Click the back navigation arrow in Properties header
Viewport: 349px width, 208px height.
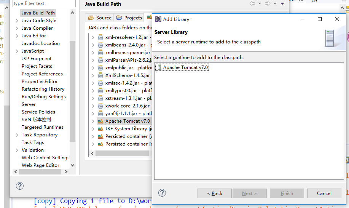pyautogui.click(x=252, y=3)
